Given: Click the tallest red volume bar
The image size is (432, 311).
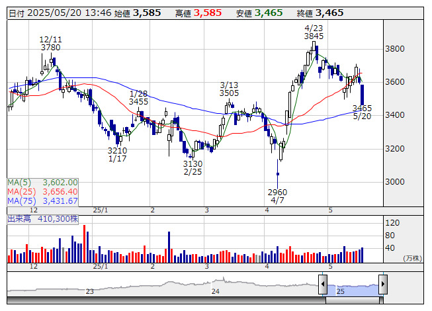Looking at the screenshot, I should 84,244.
